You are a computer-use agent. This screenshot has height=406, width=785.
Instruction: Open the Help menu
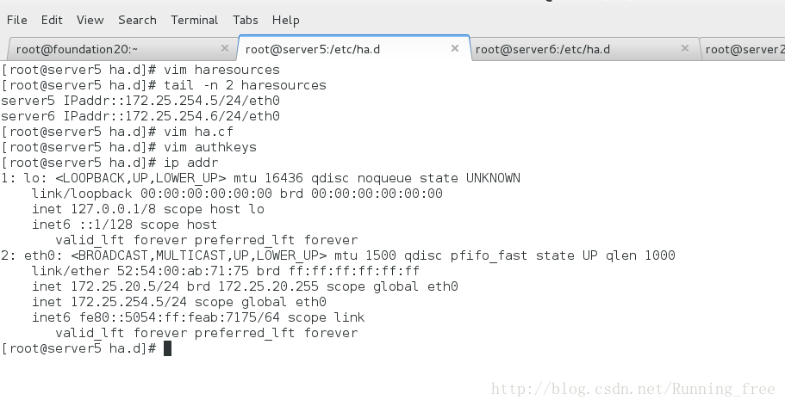point(285,20)
